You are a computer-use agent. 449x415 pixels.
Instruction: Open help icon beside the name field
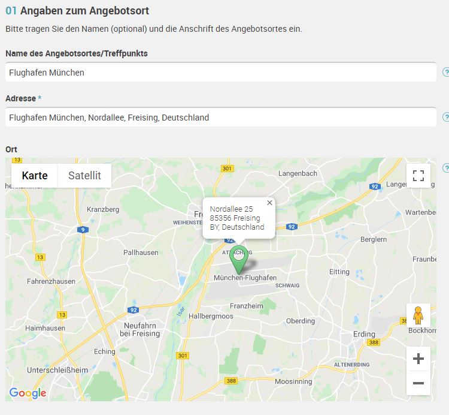[445, 72]
